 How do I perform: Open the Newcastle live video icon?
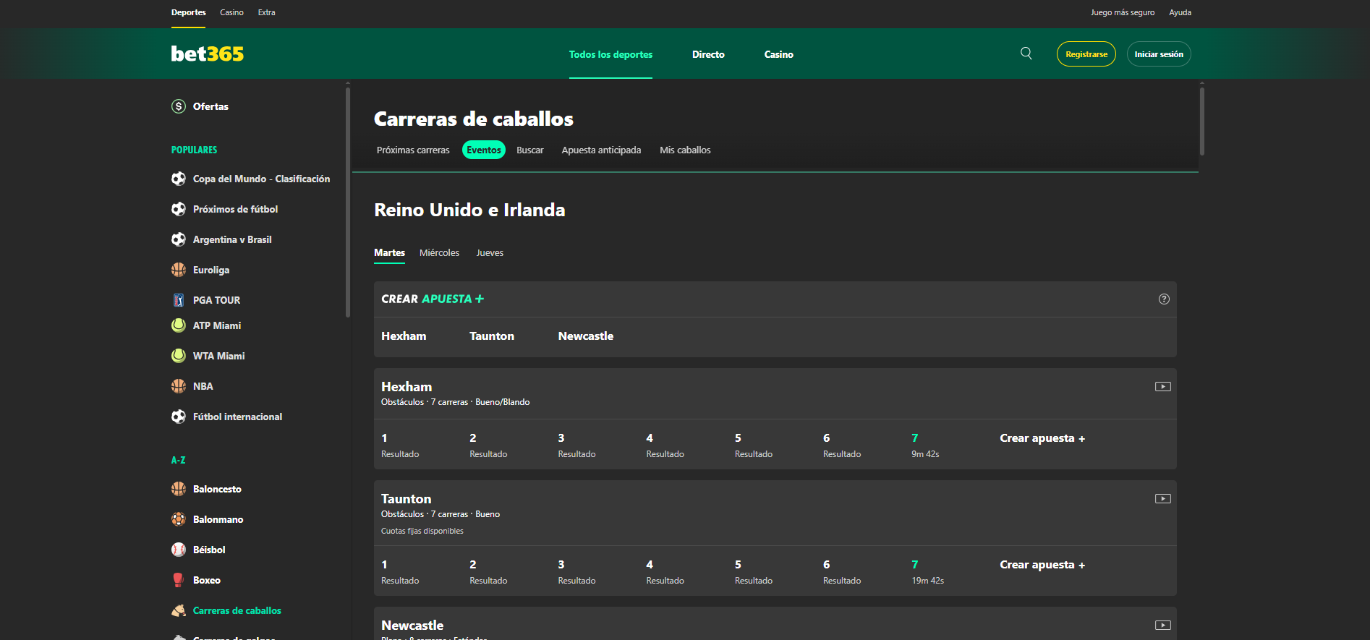pyautogui.click(x=1163, y=626)
